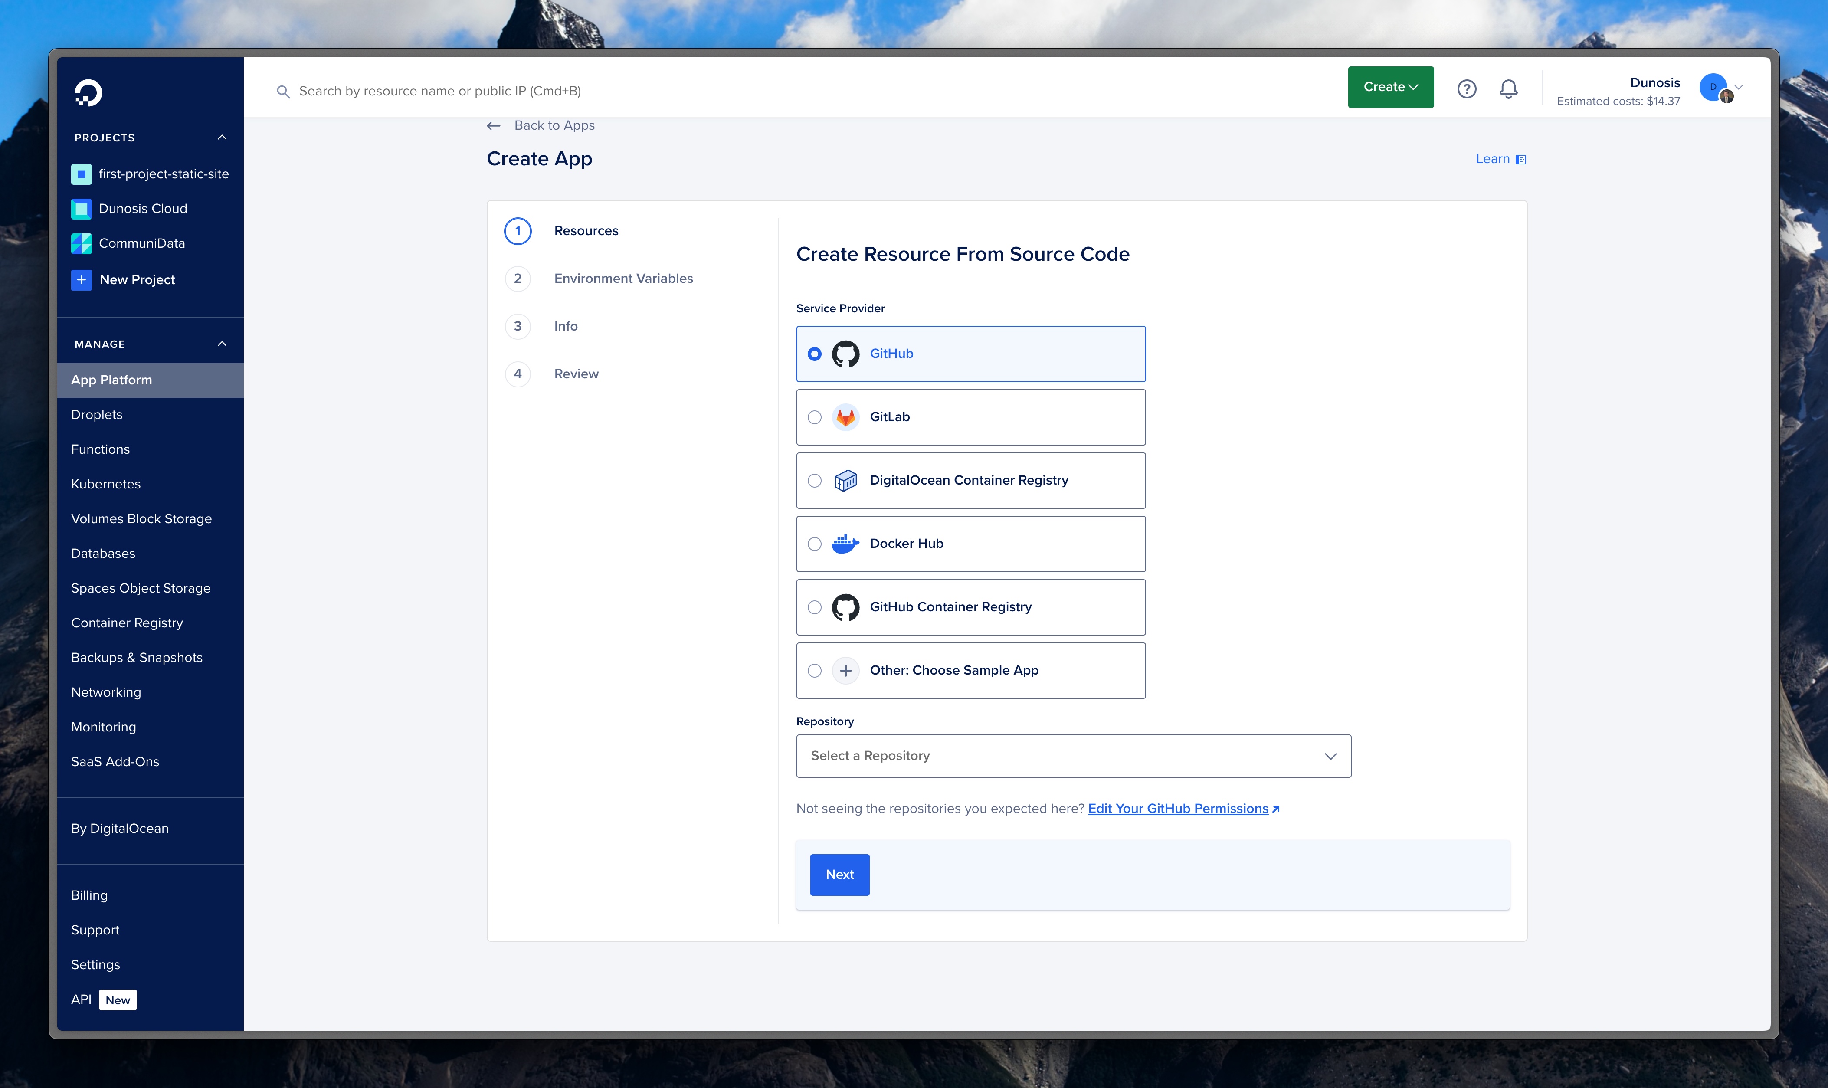Screen dimensions: 1828x1088
Task: Collapse the PROJECTS section
Action: click(222, 137)
